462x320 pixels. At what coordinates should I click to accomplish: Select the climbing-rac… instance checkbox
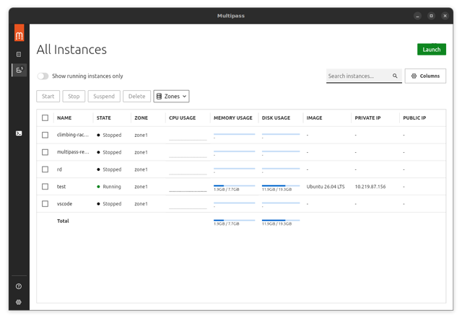click(x=45, y=135)
